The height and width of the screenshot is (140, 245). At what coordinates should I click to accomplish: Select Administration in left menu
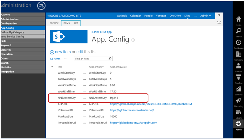click(23, 19)
